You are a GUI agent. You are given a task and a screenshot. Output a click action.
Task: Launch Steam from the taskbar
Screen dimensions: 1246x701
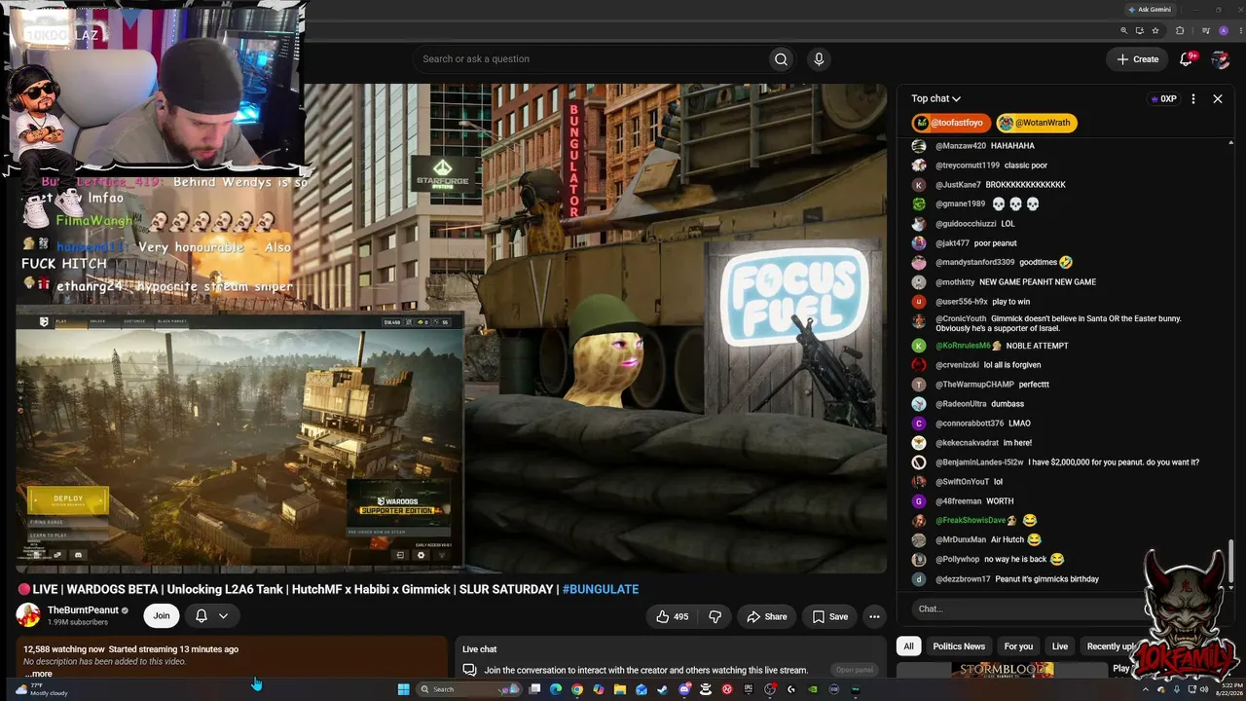[663, 689]
